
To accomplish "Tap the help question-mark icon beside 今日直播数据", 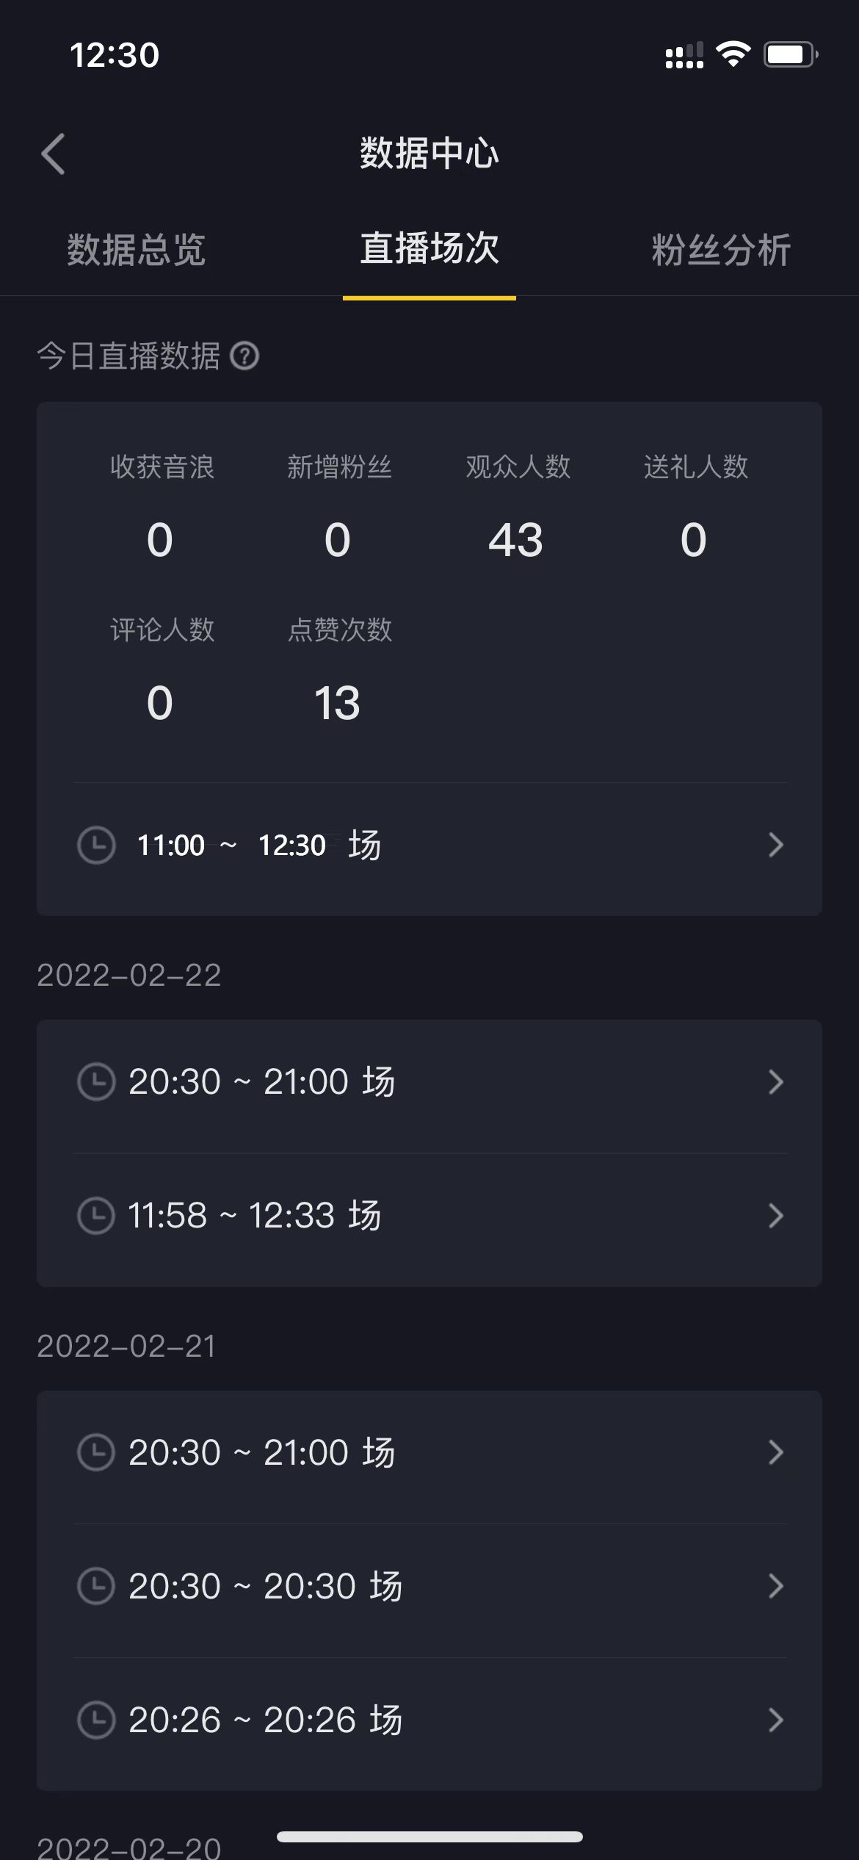I will (244, 356).
